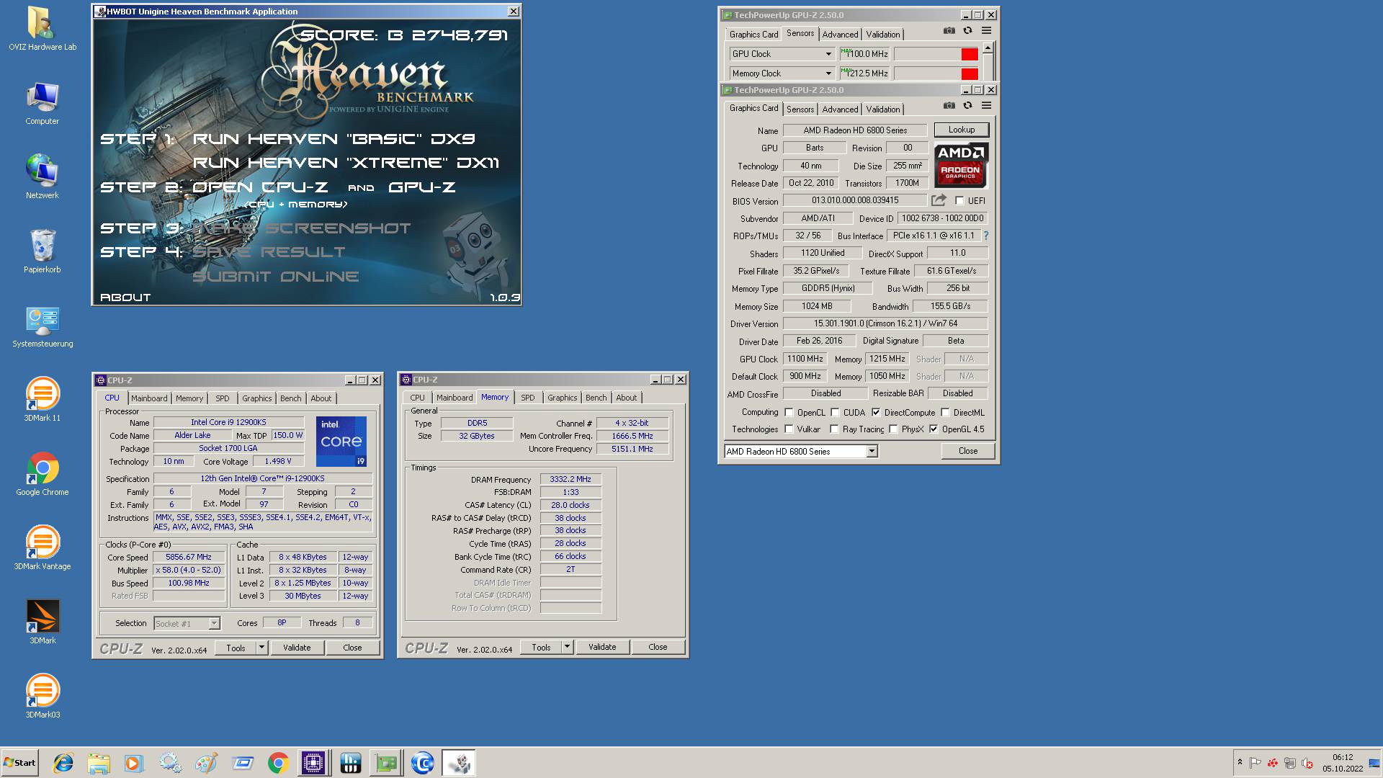Open Windows Media Player from the taskbar
The width and height of the screenshot is (1383, 778).
pyautogui.click(x=134, y=763)
